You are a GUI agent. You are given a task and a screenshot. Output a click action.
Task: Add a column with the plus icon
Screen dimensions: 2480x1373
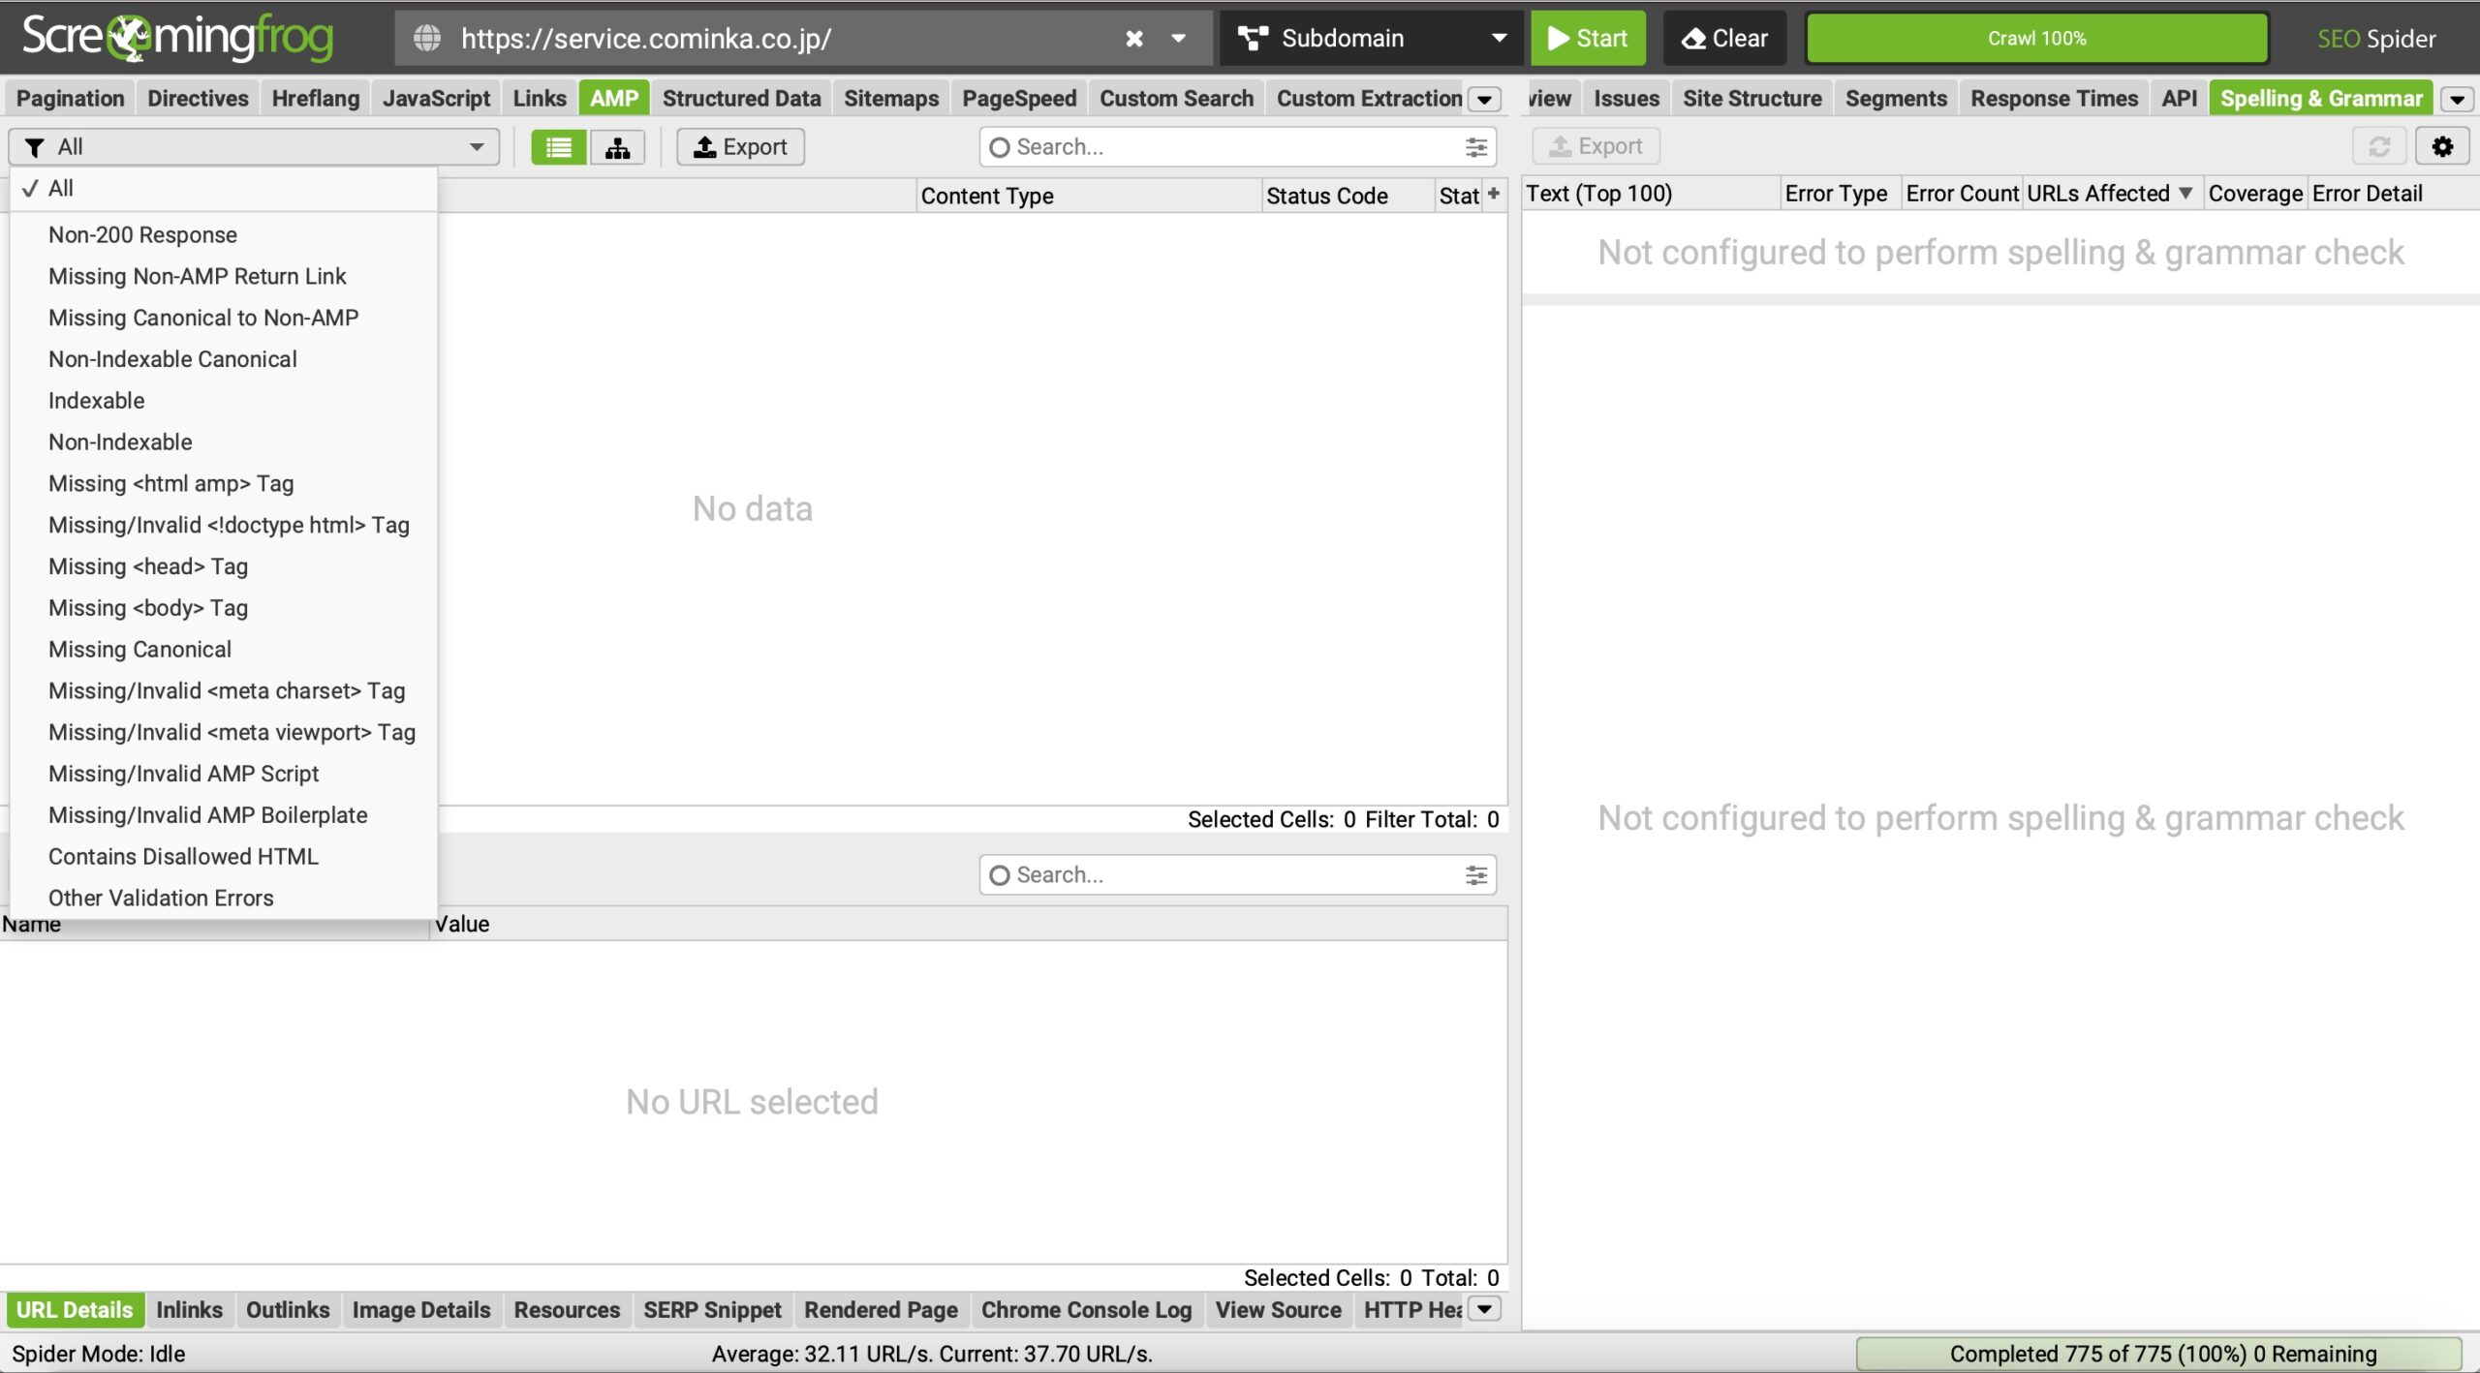[1494, 194]
